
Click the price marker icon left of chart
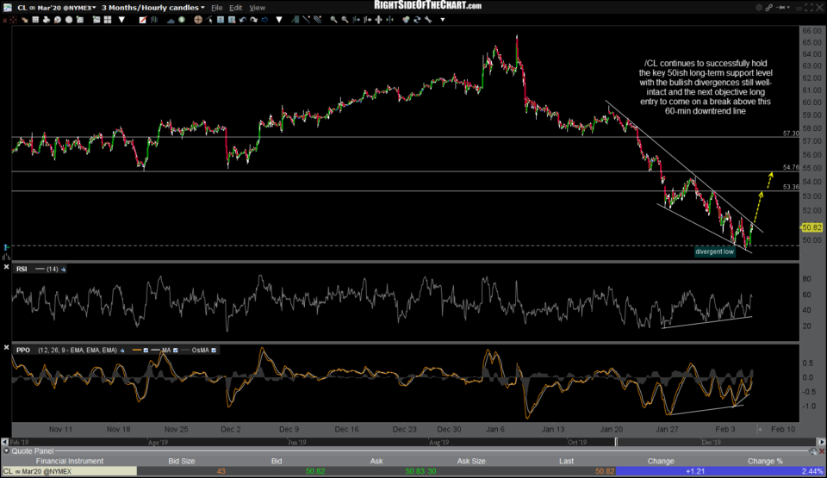click(4, 245)
